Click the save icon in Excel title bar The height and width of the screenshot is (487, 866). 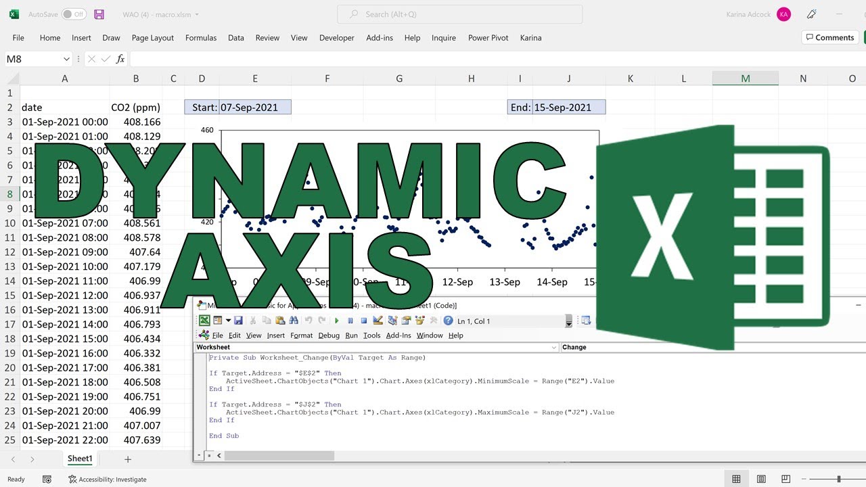click(x=99, y=14)
